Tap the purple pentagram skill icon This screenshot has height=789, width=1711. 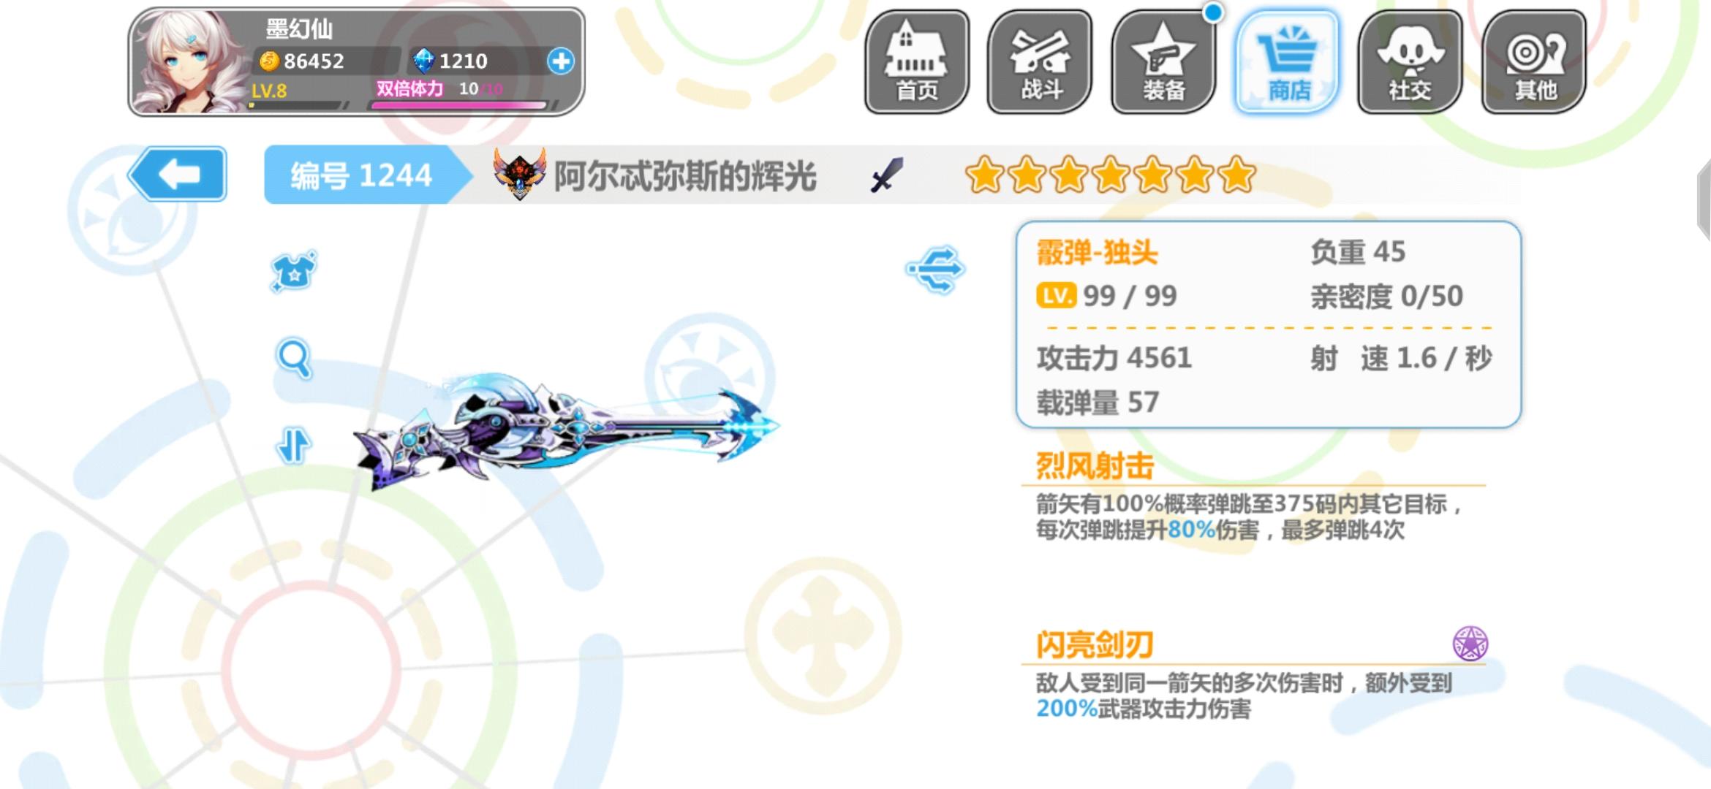(1470, 644)
